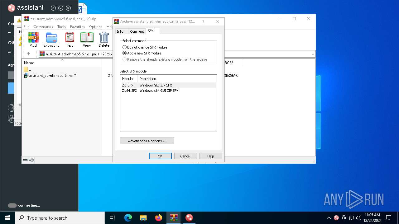This screenshot has height=224, width=399.
Task: Expand the archive path dropdown
Action: [x=313, y=54]
